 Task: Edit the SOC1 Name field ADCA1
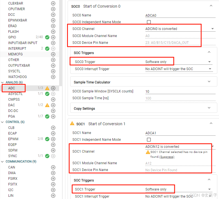[180, 133]
